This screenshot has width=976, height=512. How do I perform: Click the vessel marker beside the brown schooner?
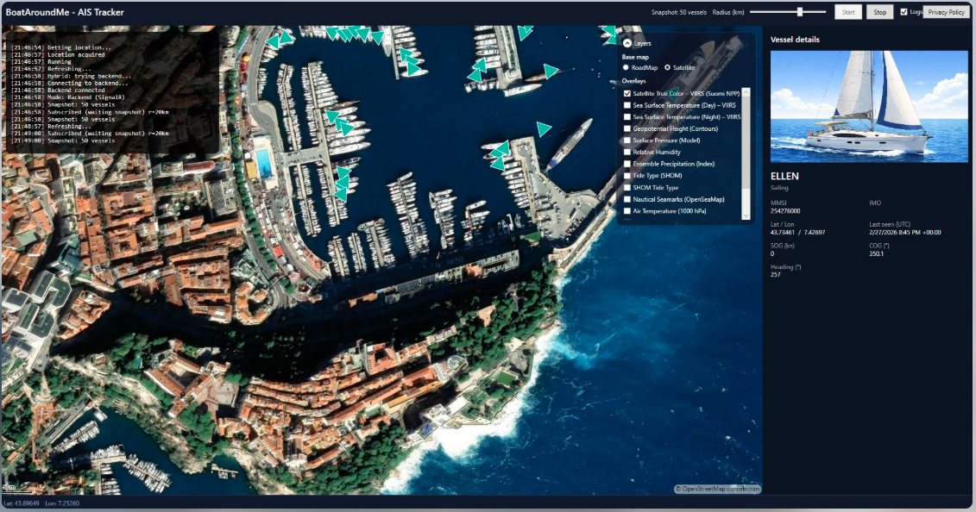(550, 71)
